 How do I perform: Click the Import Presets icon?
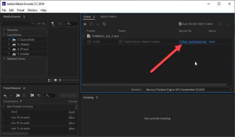32,96
